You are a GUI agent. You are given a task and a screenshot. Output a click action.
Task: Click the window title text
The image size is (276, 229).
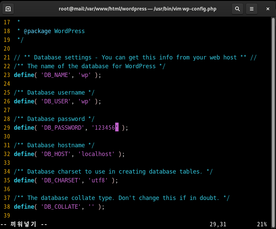point(137,9)
